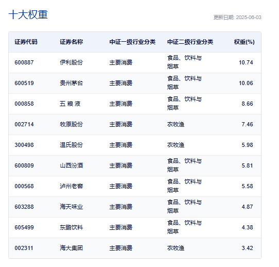Click 主要消费 in the 海大集团 row
The width and height of the screenshot is (279, 267).
[121, 248]
